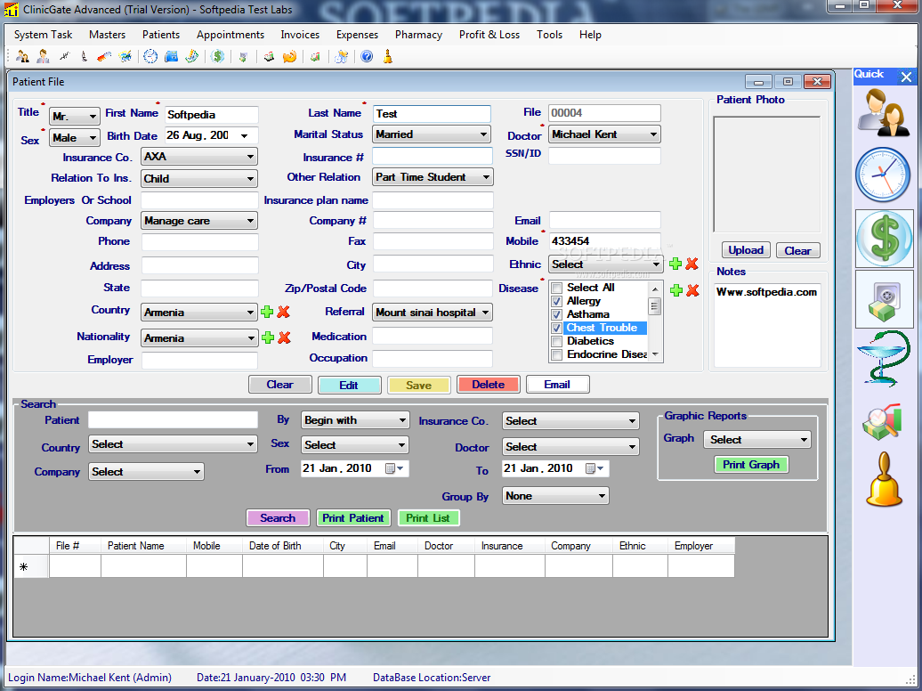Click the clock toolbar icon

click(x=150, y=56)
